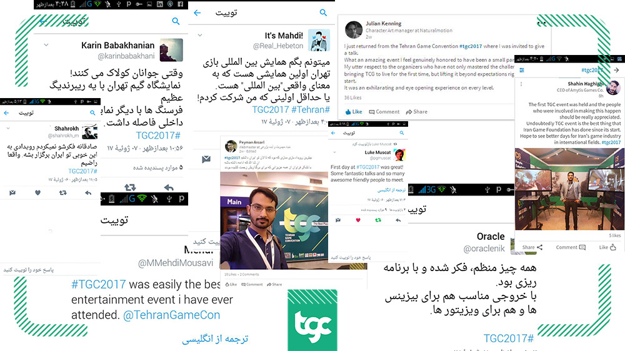Expand chevron menu on Karin Babakhanian tweet
Screen dimensions: 625x351
(46, 45)
